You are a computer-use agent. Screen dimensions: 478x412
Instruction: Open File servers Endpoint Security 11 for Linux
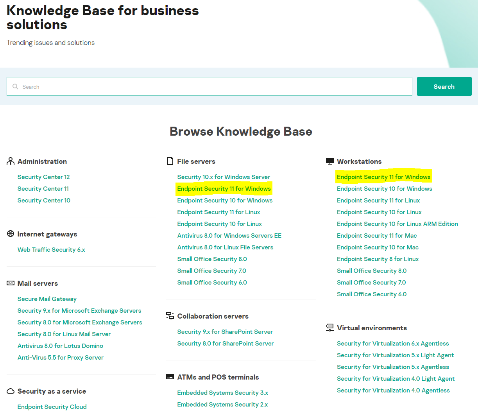click(x=218, y=212)
